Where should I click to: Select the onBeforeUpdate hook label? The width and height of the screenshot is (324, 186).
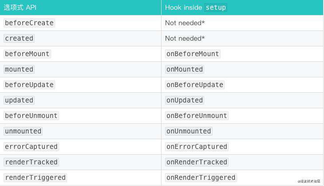pyautogui.click(x=195, y=85)
